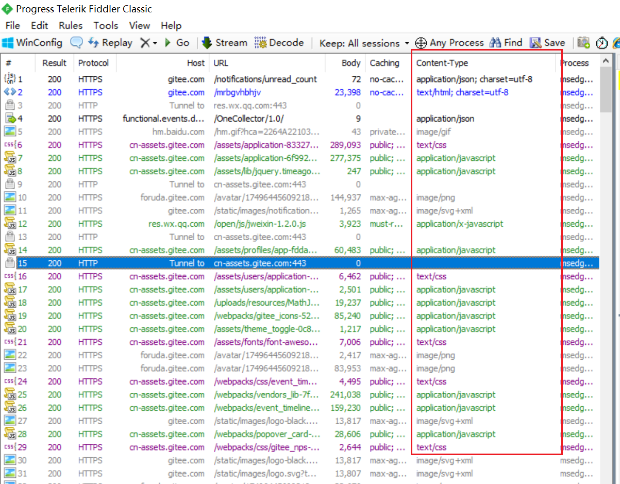Viewport: 620px width, 484px height.
Task: Click the WinConfig toolbar button
Action: click(x=32, y=43)
